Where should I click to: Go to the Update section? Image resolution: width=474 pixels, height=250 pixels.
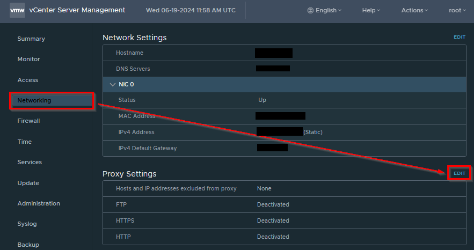(x=28, y=183)
